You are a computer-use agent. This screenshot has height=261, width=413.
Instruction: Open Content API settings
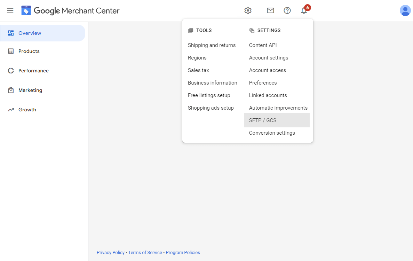click(x=263, y=45)
